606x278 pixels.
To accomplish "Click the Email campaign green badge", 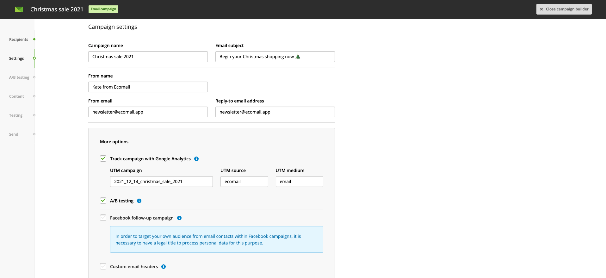I will point(103,9).
